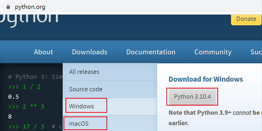Click the padlock icon in the address bar

click(8, 7)
